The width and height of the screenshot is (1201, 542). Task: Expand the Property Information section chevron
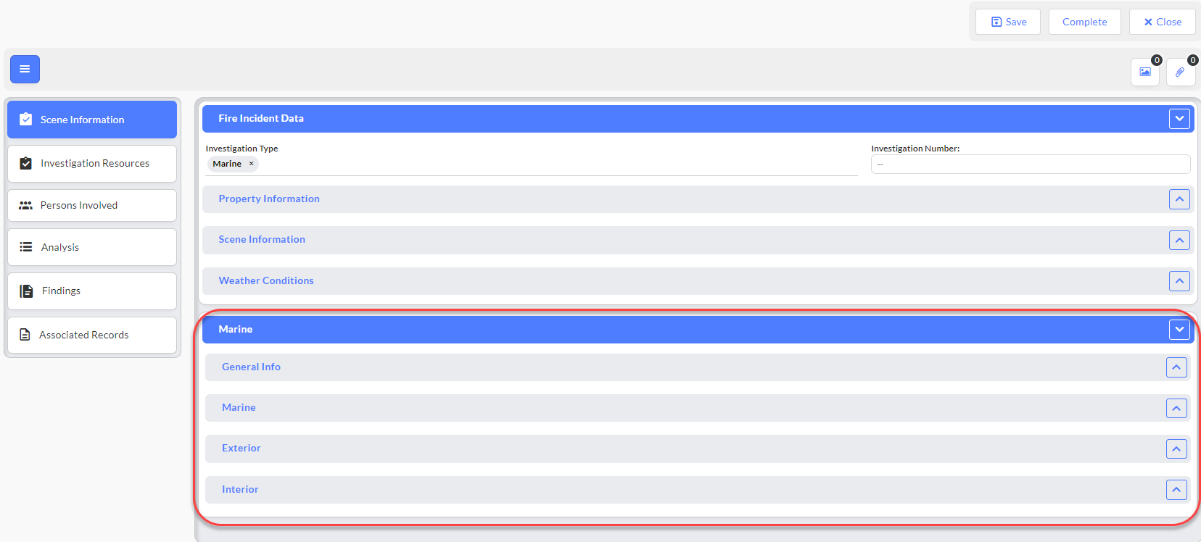(1179, 199)
